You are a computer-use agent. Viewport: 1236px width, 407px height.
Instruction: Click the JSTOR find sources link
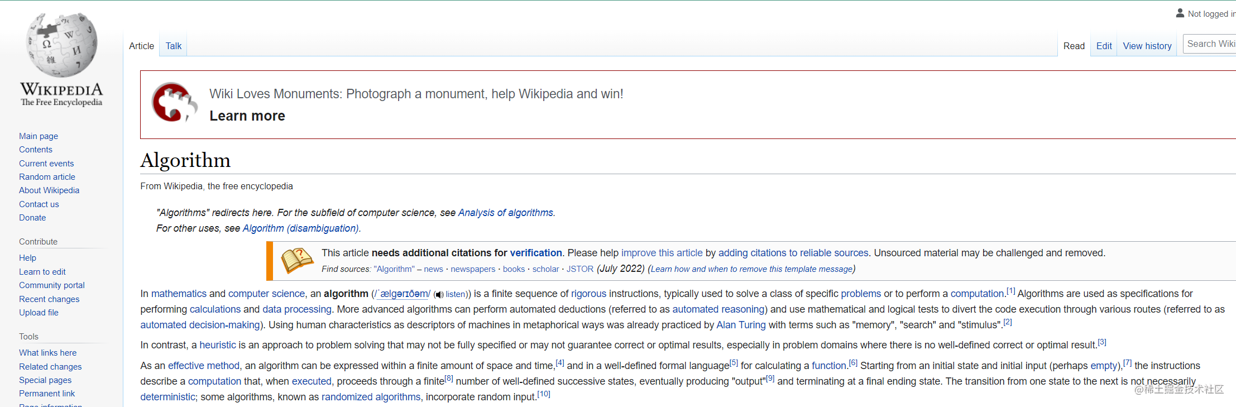(x=580, y=269)
